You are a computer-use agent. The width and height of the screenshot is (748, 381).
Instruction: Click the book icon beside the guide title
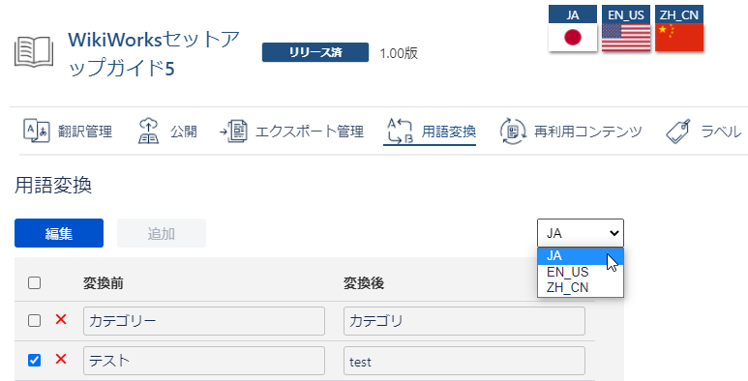(34, 51)
